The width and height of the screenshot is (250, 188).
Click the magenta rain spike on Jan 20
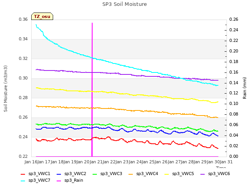click(92, 90)
